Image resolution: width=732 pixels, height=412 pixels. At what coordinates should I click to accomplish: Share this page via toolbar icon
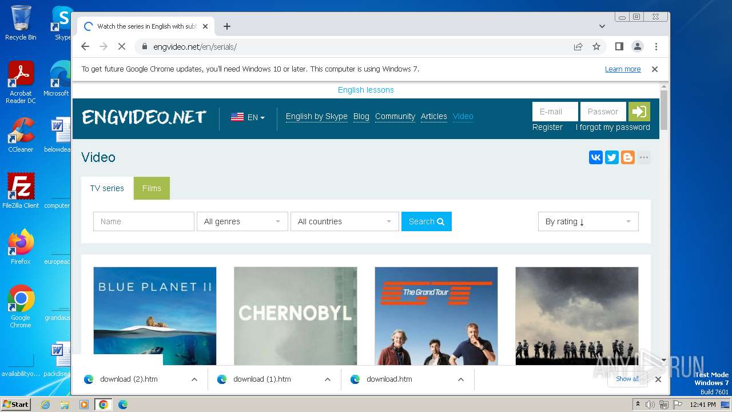578,47
